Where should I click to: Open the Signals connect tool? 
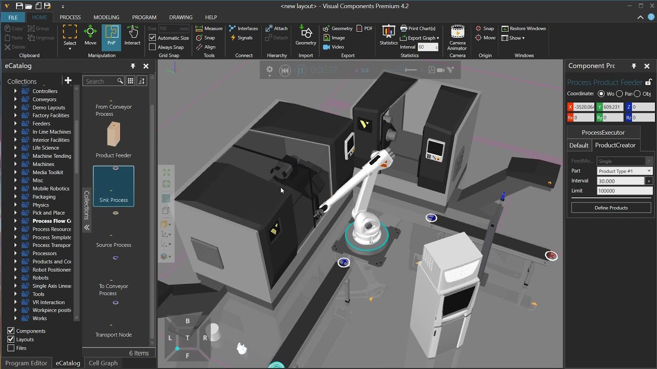pos(241,38)
